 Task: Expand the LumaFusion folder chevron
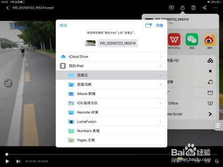(161, 122)
